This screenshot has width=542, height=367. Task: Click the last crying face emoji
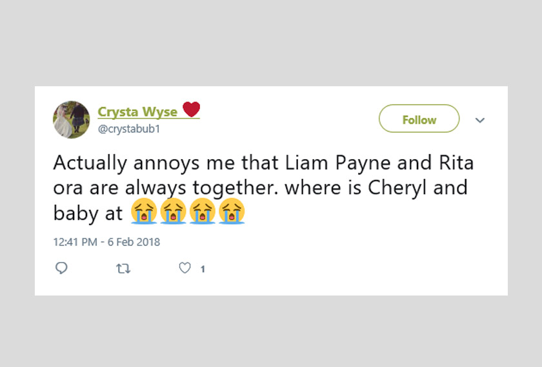tap(232, 212)
